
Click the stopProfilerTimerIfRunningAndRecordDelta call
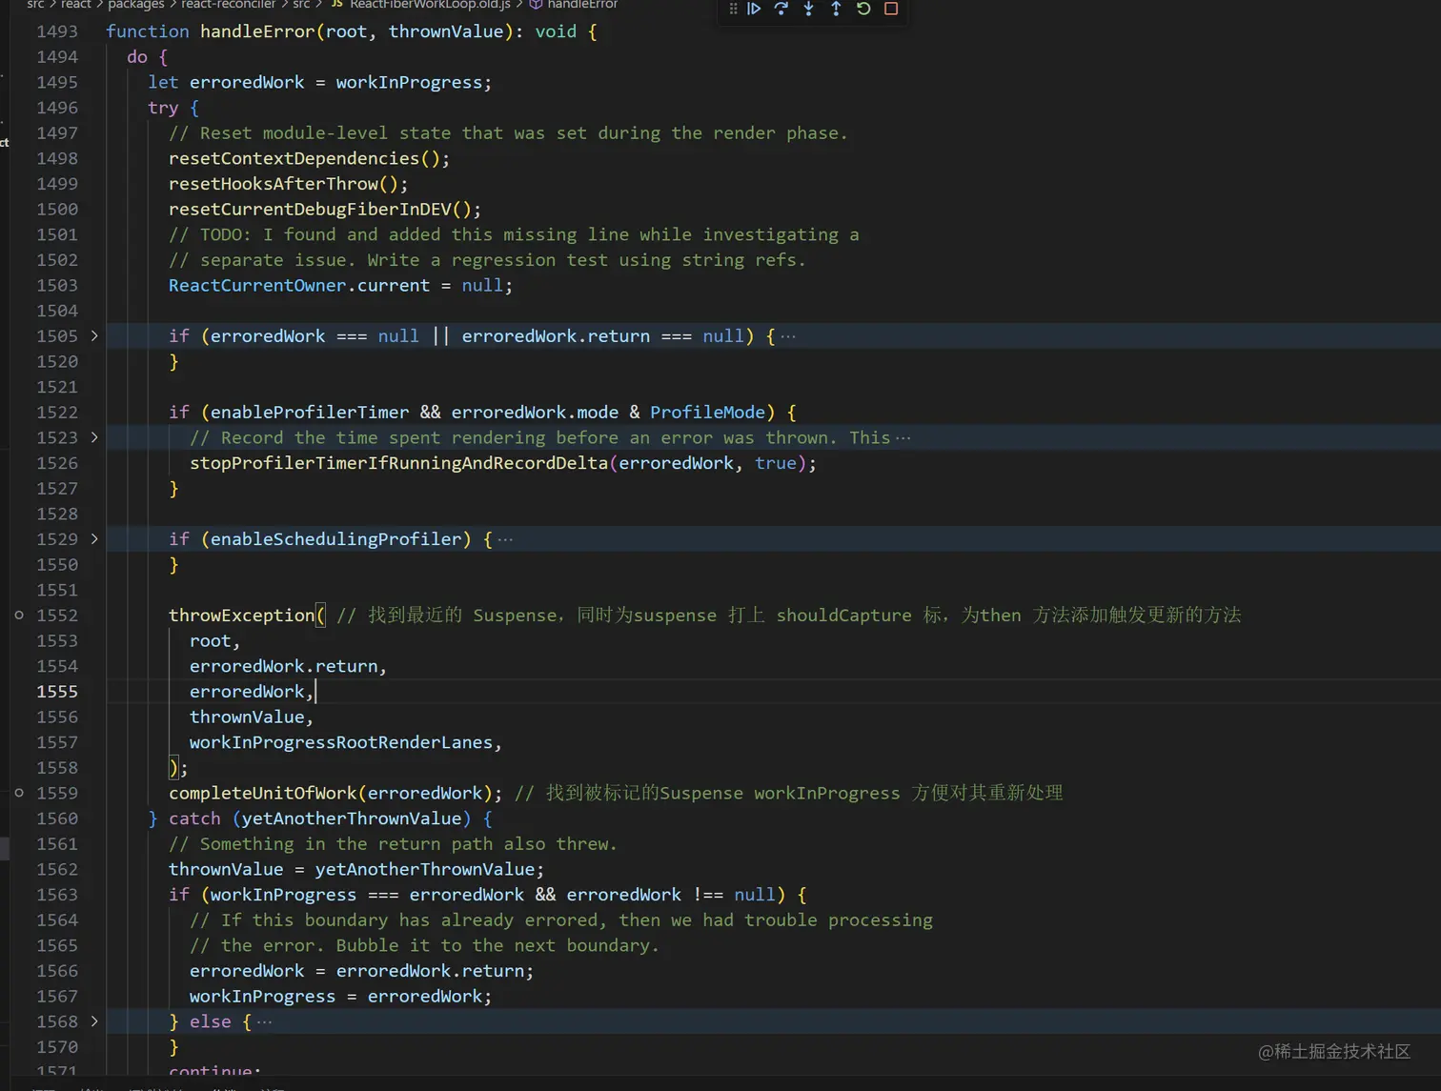click(398, 463)
